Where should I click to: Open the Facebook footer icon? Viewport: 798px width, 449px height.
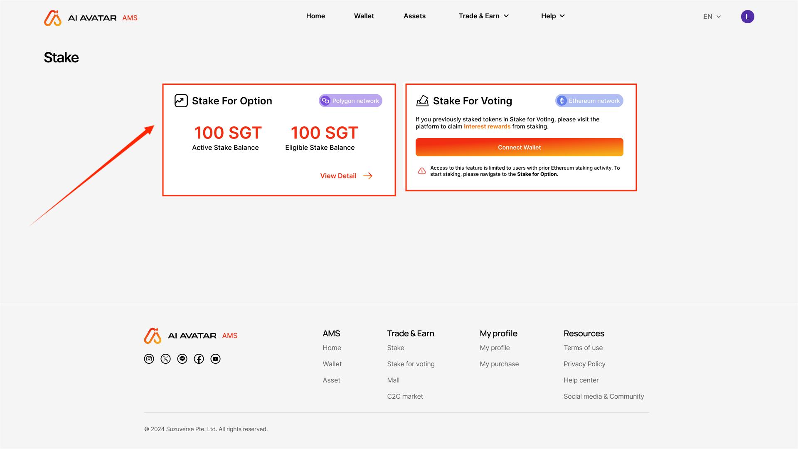(199, 359)
